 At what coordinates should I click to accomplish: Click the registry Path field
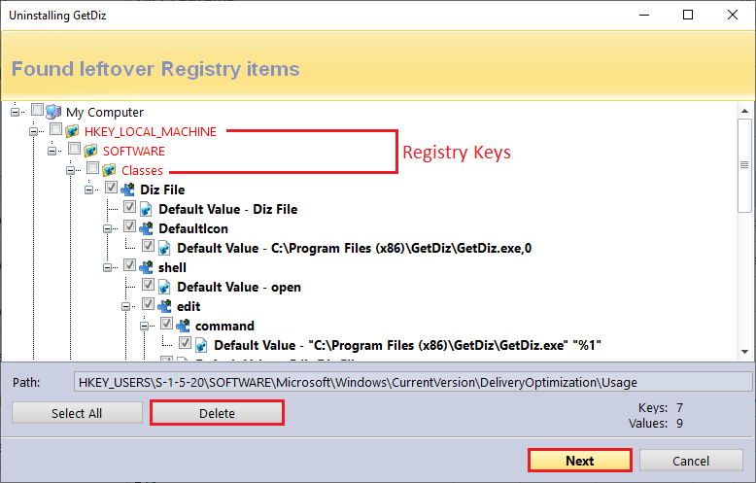point(413,382)
